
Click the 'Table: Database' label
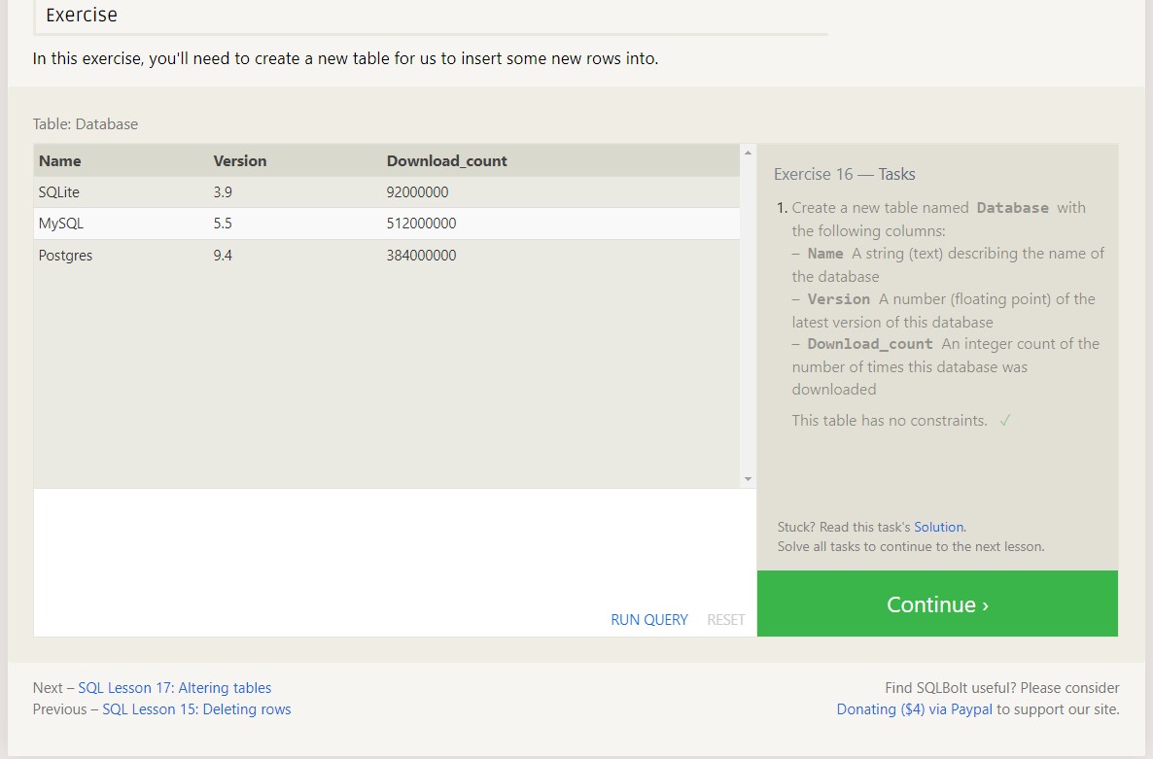tap(86, 124)
